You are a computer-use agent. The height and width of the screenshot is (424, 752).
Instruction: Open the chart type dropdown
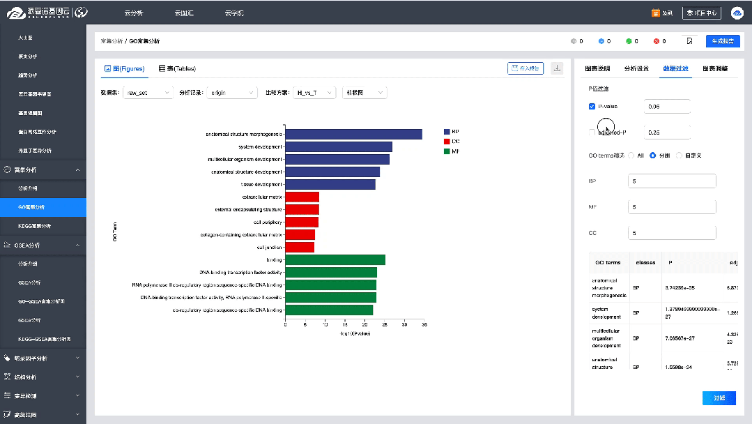(x=365, y=93)
